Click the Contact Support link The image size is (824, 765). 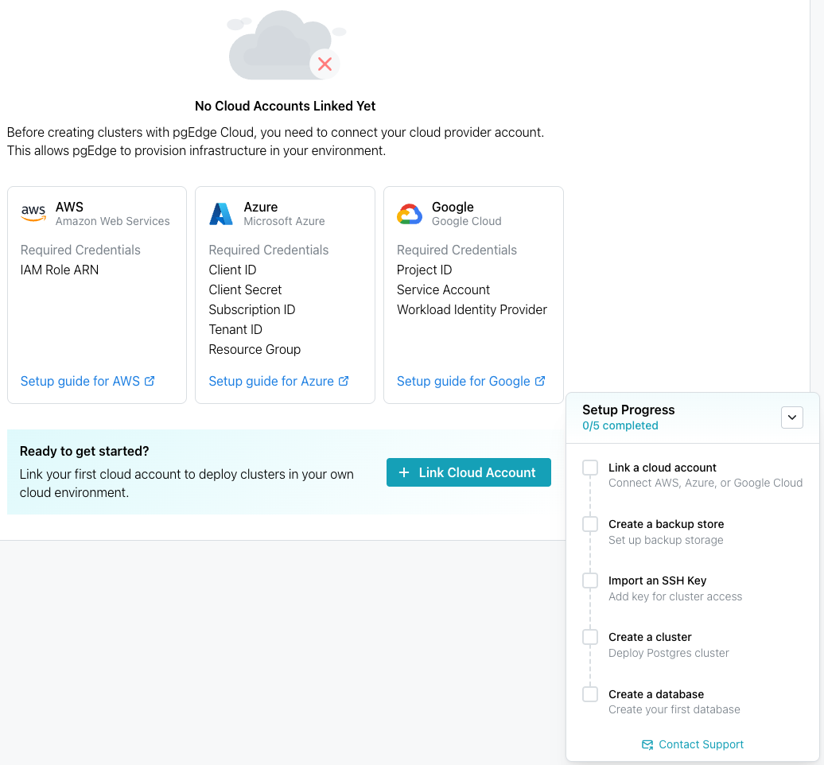701,744
